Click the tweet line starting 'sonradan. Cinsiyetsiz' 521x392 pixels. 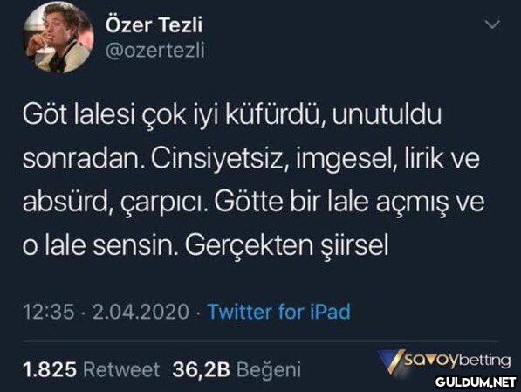251,159
